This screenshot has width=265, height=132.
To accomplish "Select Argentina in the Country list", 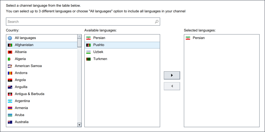I will pos(22,101).
